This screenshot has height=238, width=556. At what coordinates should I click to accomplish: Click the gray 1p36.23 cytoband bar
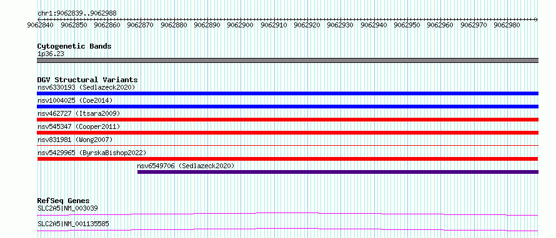click(287, 60)
